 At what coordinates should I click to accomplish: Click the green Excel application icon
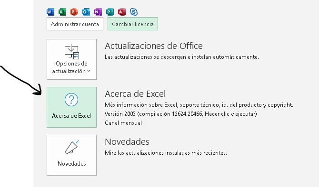[x=62, y=12]
